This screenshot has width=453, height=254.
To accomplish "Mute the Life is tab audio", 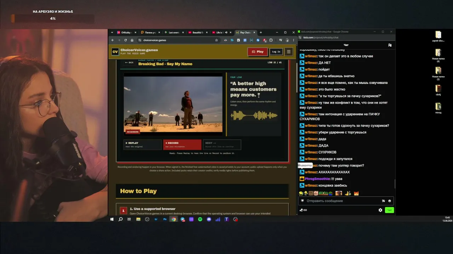I will (226, 32).
